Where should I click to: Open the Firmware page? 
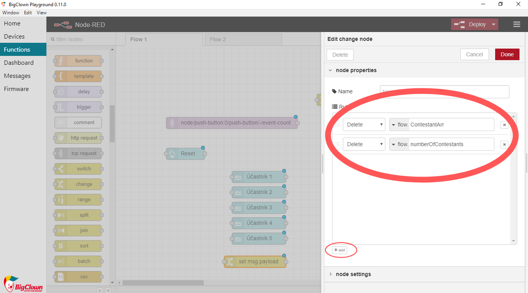point(23,89)
